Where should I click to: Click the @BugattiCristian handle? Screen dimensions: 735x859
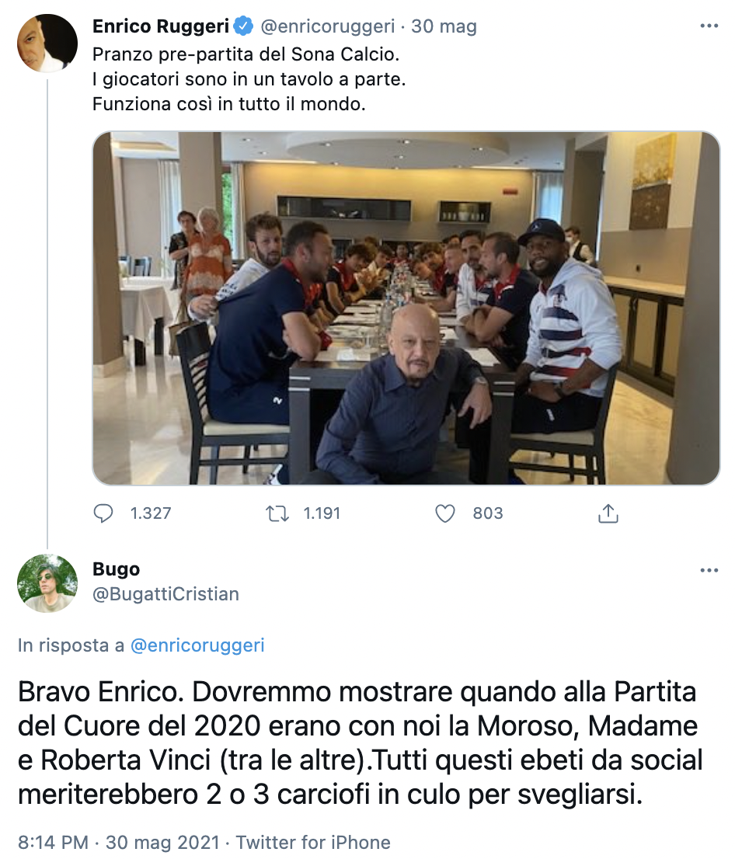pyautogui.click(x=165, y=594)
